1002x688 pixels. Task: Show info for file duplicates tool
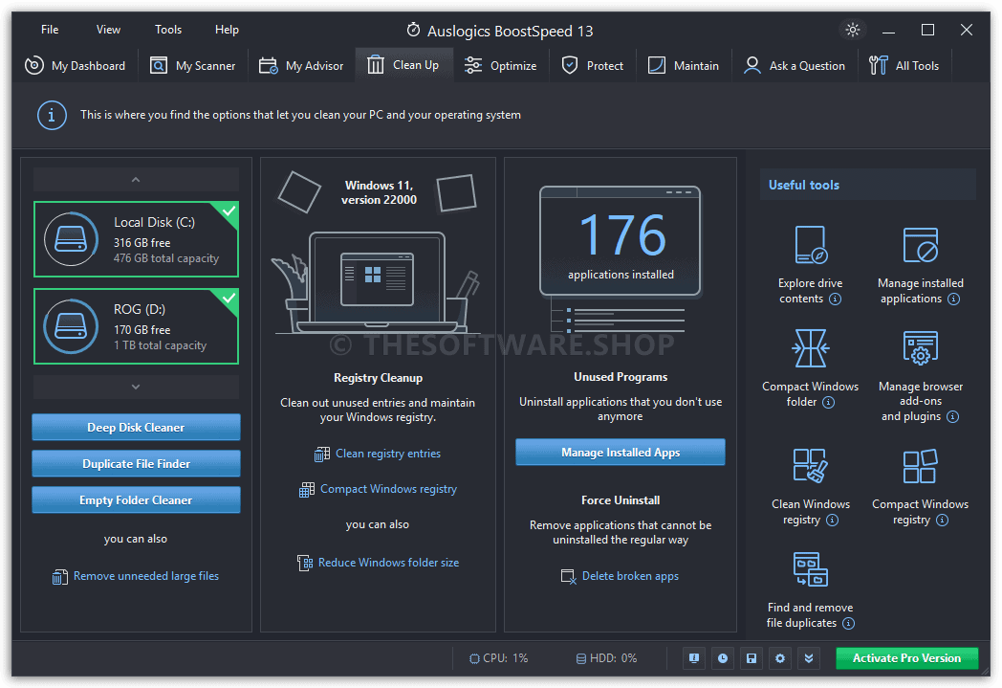click(848, 624)
